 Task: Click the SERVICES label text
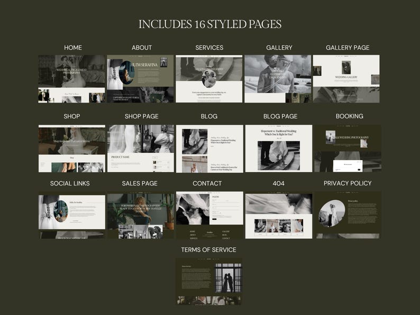point(209,48)
